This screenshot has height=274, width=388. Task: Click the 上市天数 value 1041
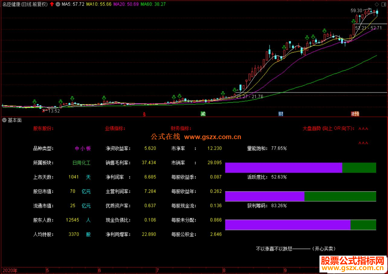pyautogui.click(x=74, y=177)
